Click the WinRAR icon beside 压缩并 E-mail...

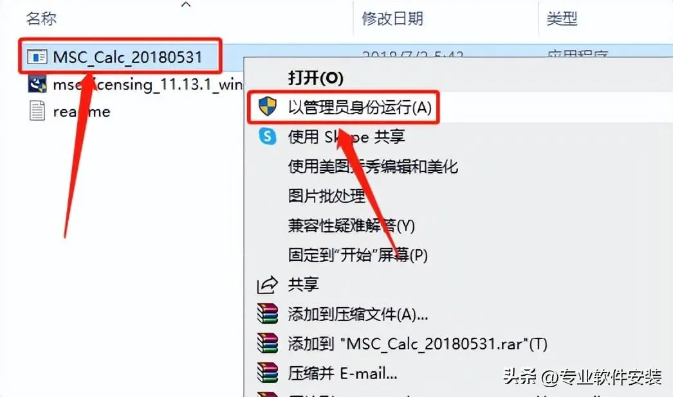(268, 373)
